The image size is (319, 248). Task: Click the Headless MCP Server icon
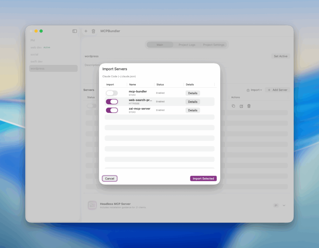pos(92,205)
